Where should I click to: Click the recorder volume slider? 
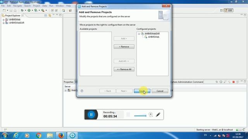tap(140, 115)
